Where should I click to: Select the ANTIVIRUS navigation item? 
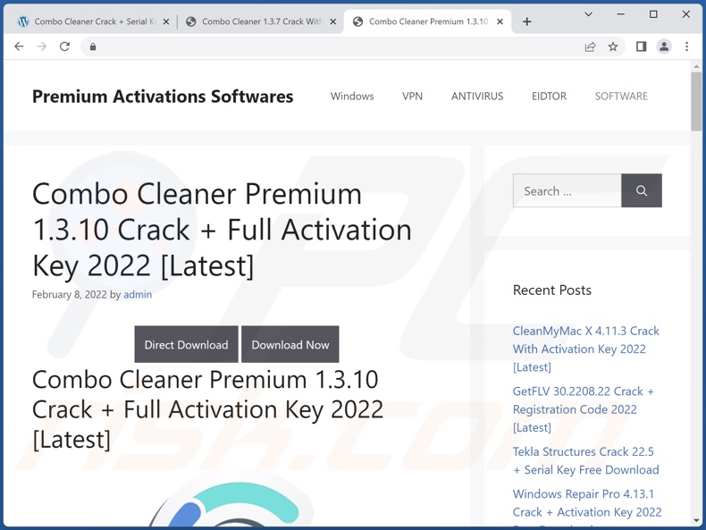[476, 96]
